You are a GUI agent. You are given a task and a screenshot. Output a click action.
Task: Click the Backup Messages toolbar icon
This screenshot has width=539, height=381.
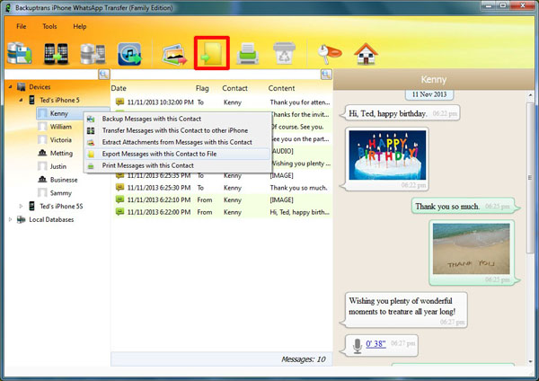click(19, 53)
